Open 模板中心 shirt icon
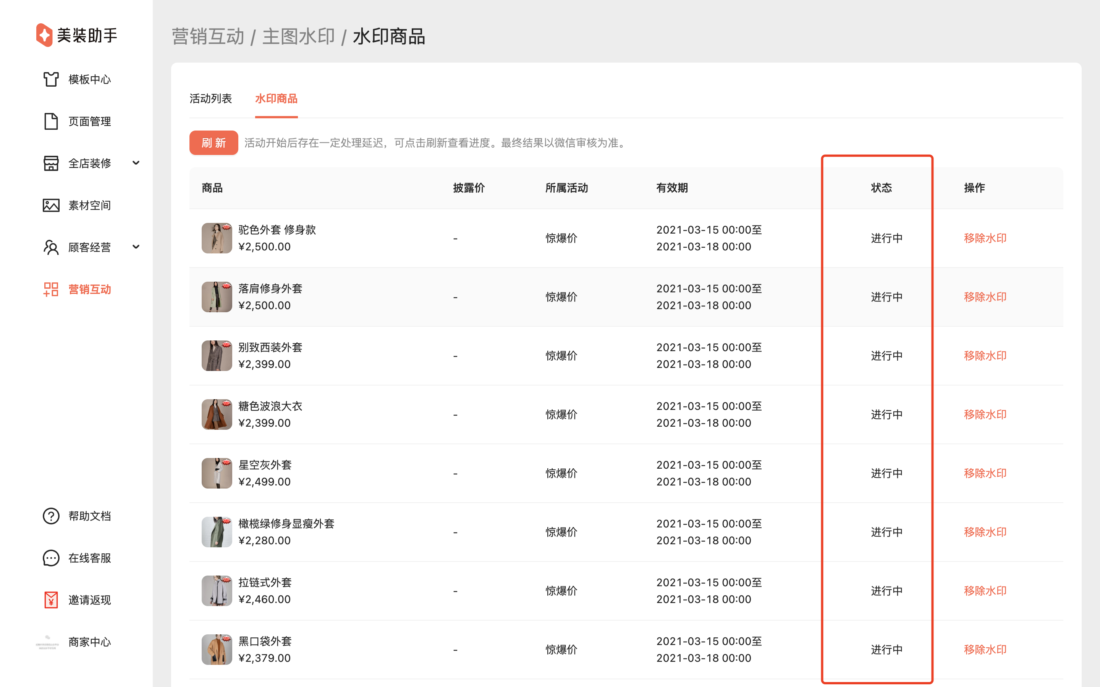This screenshot has height=687, width=1100. (51, 79)
